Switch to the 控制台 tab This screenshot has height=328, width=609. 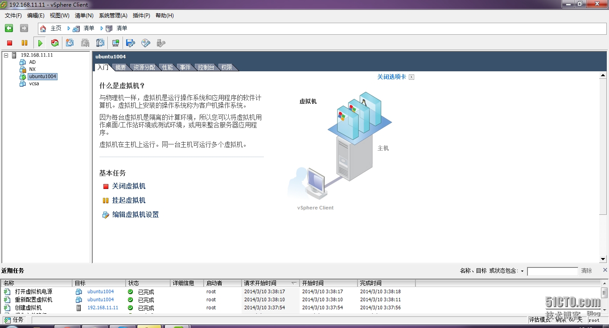206,67
